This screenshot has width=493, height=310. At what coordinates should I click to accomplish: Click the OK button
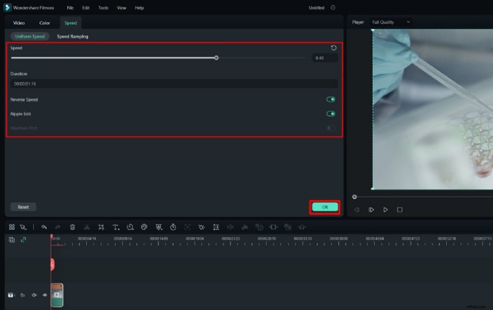[325, 207]
